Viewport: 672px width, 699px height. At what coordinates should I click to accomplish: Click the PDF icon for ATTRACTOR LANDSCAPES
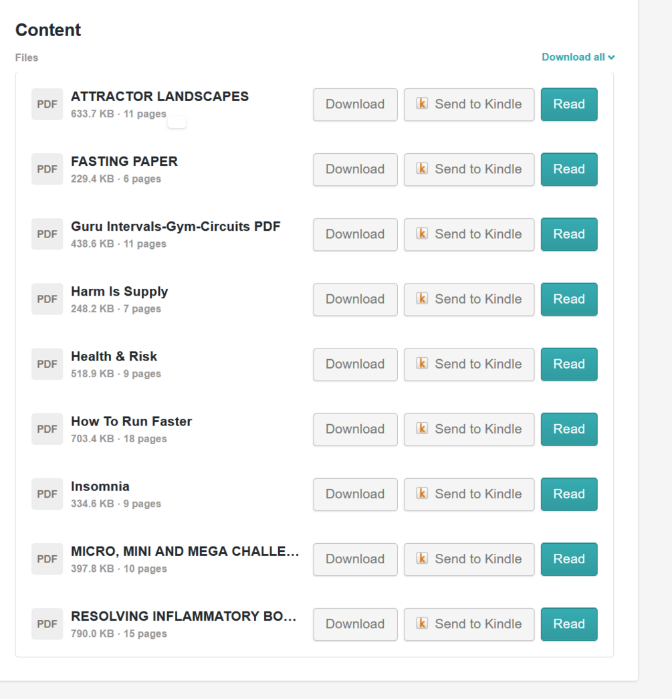tap(47, 104)
